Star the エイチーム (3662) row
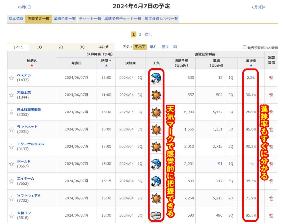 click(x=11, y=181)
